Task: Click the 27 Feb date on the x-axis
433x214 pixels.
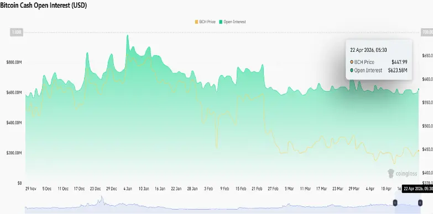Action: tap(273, 189)
